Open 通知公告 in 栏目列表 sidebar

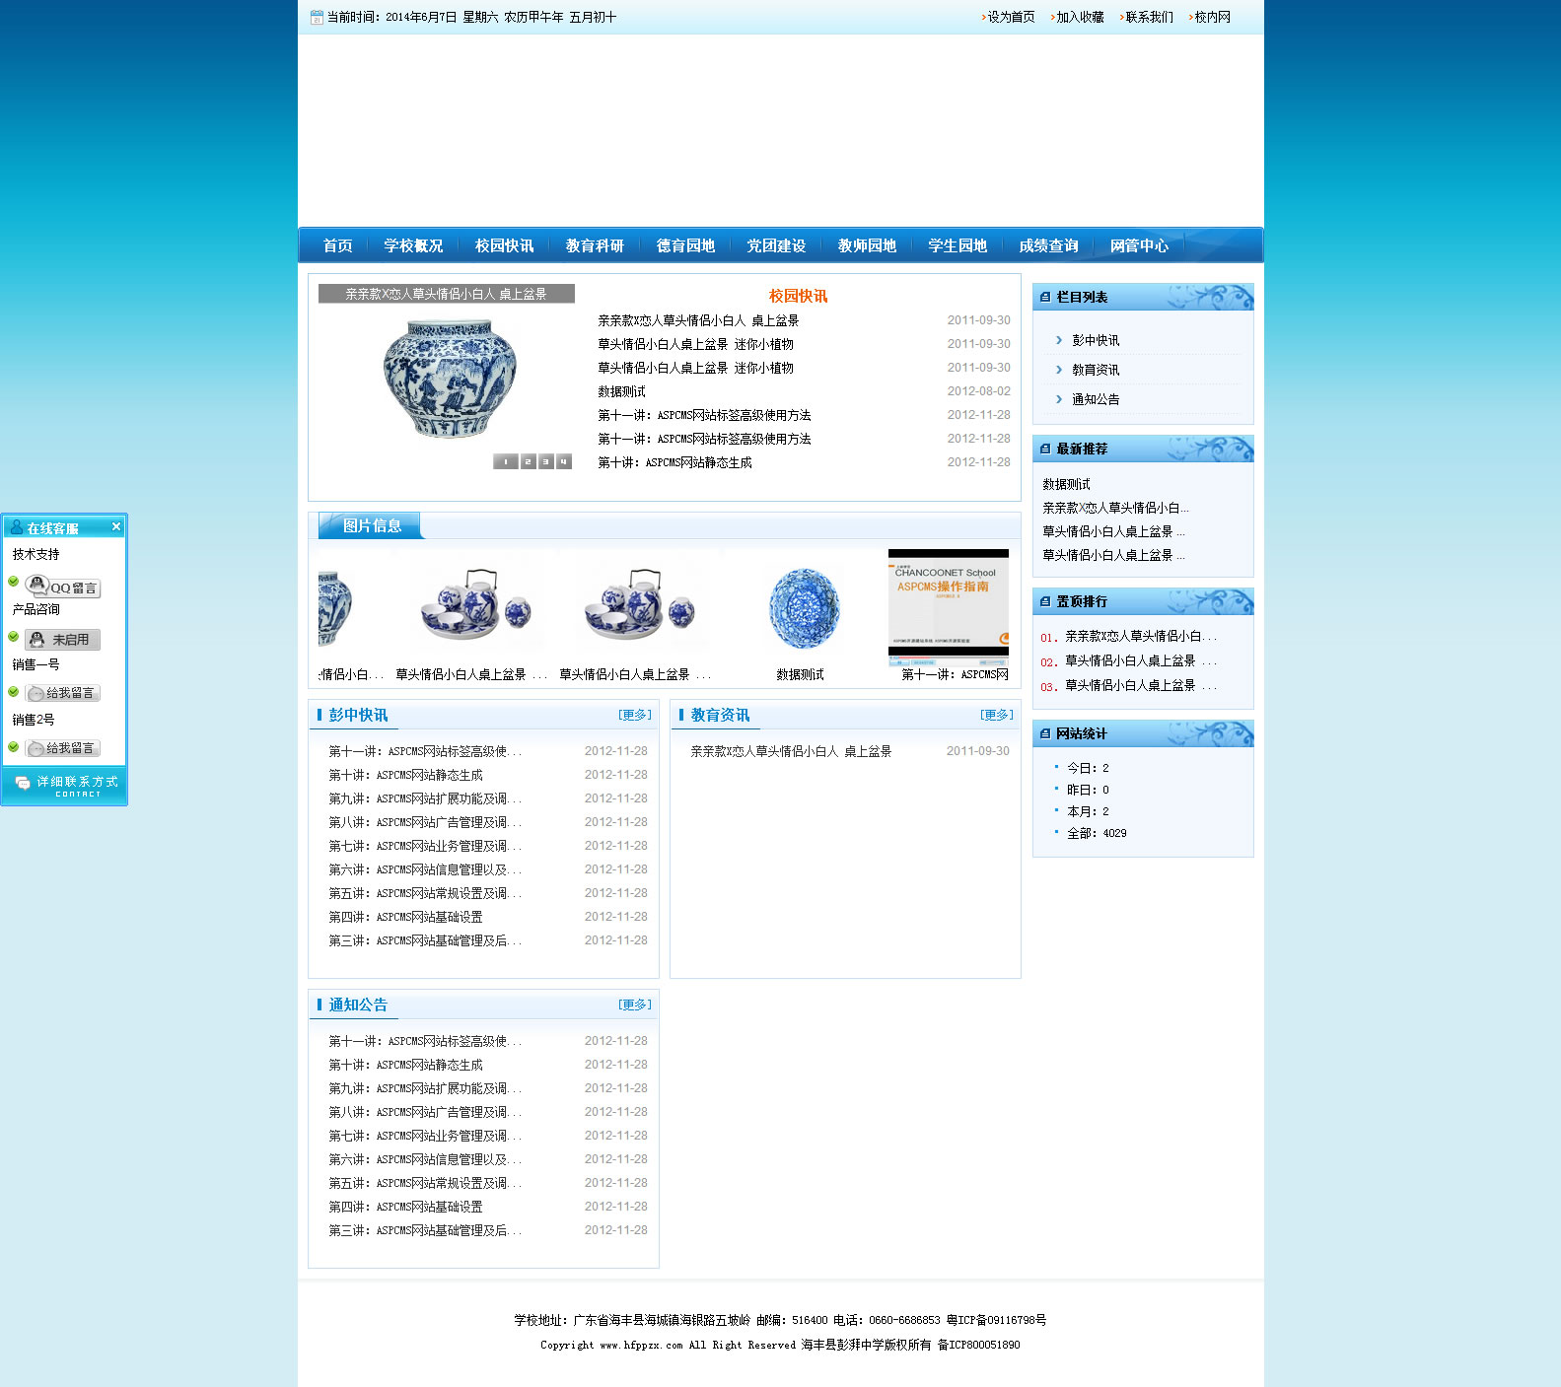pyautogui.click(x=1096, y=399)
